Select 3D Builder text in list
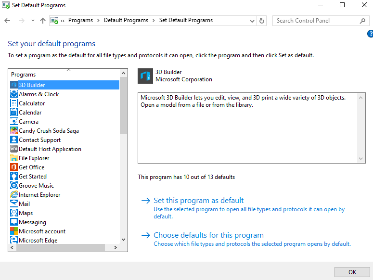 (32, 85)
